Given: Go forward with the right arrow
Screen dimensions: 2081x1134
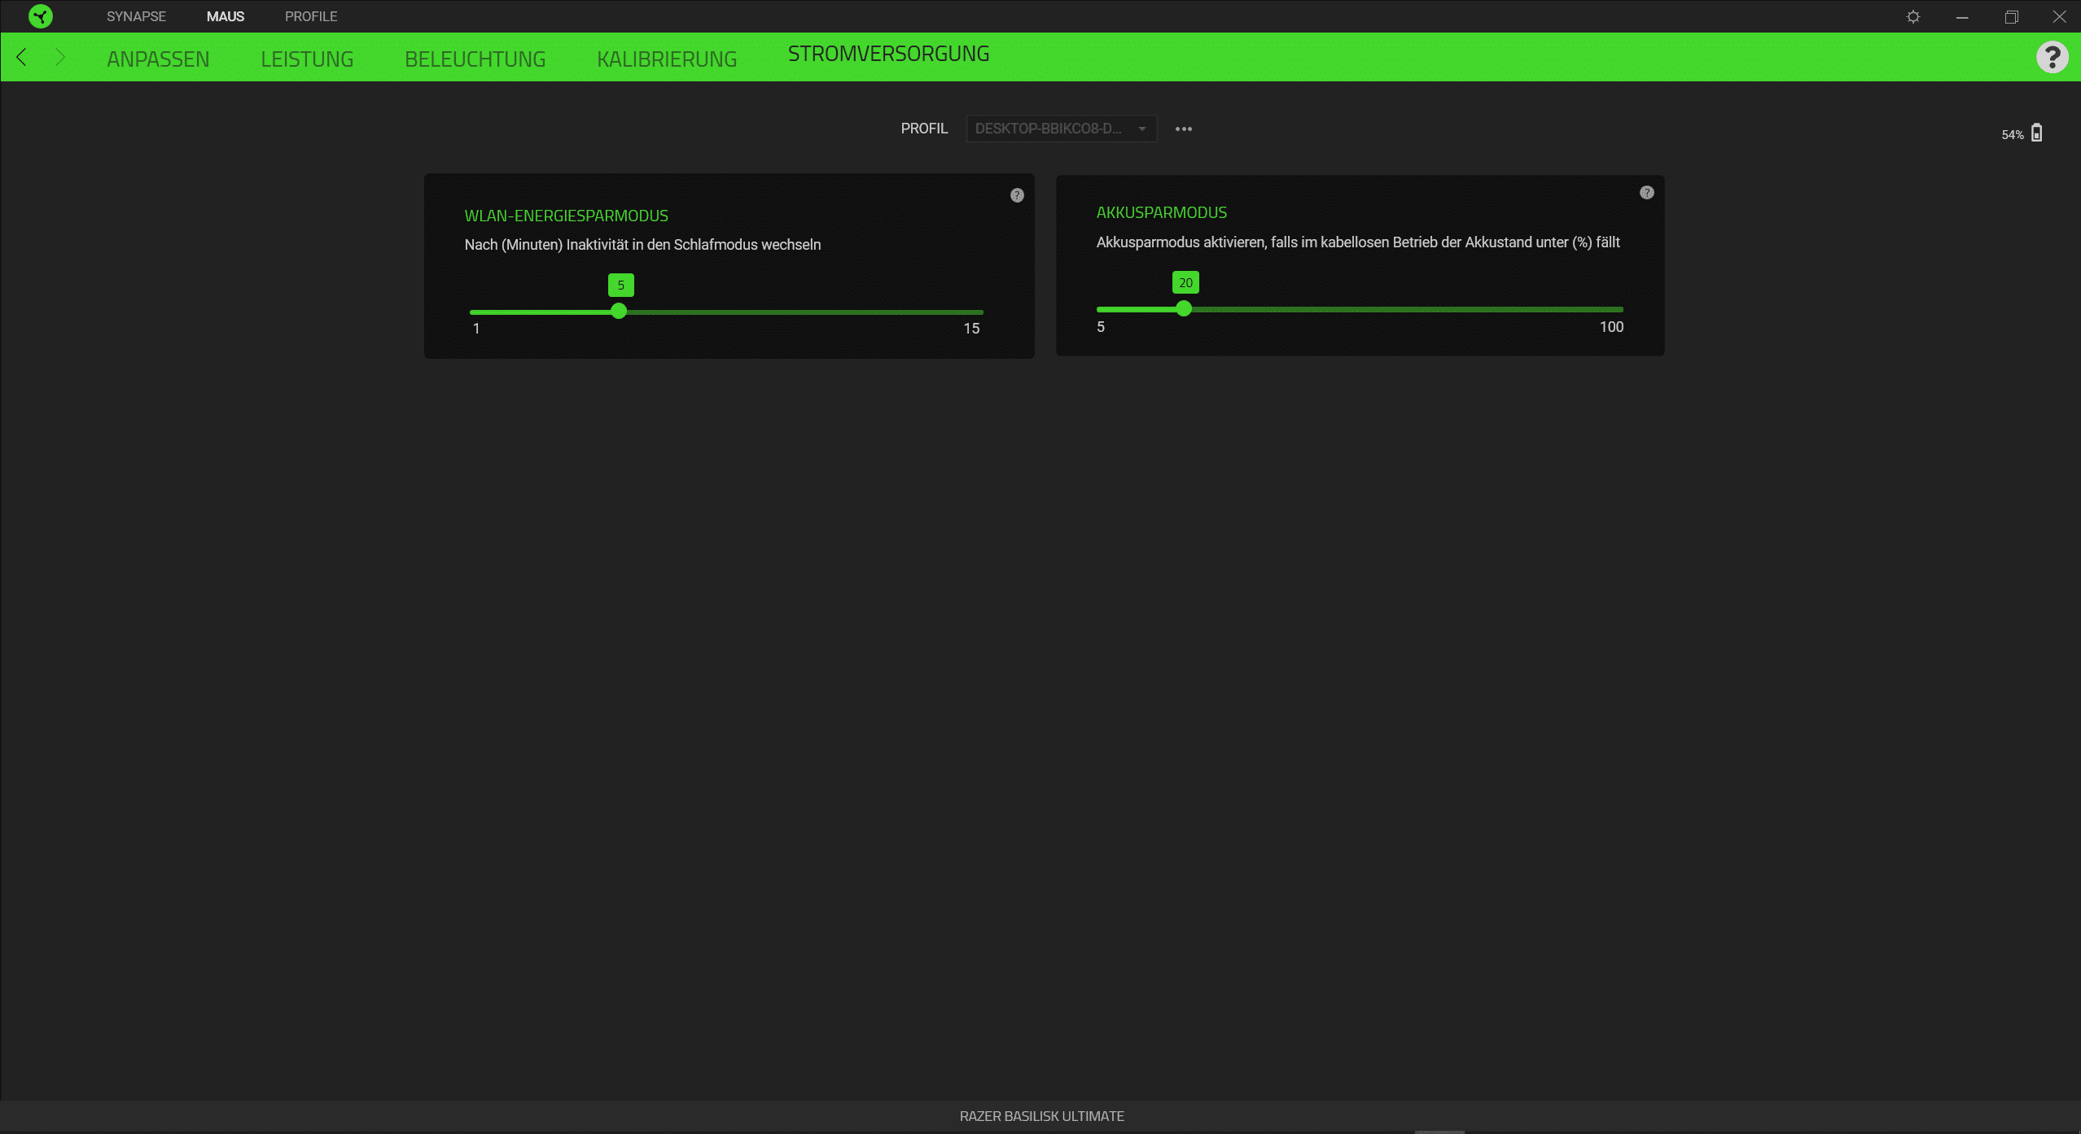Looking at the screenshot, I should pos(60,57).
